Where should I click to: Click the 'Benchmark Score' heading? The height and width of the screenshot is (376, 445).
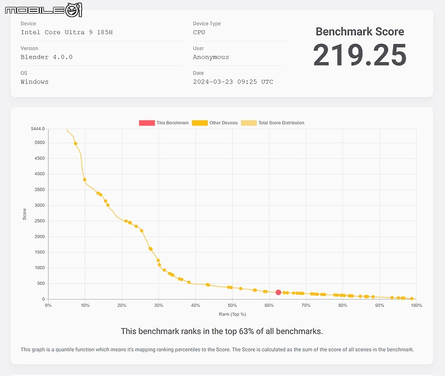pos(360,31)
